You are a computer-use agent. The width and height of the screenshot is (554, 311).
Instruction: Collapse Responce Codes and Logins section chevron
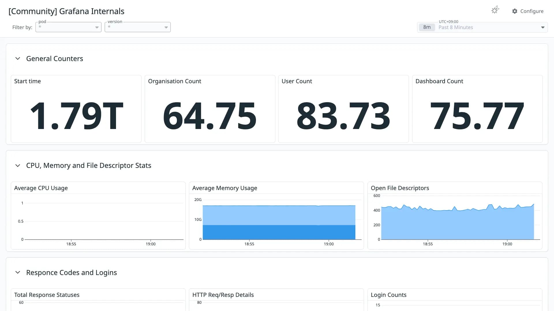pos(18,272)
